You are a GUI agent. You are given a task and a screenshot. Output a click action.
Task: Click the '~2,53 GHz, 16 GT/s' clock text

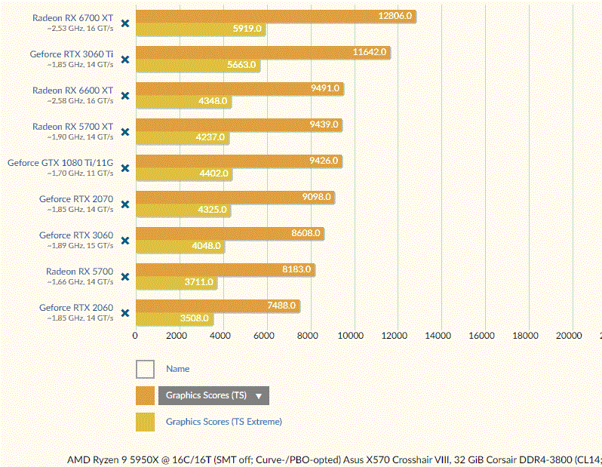(x=80, y=29)
